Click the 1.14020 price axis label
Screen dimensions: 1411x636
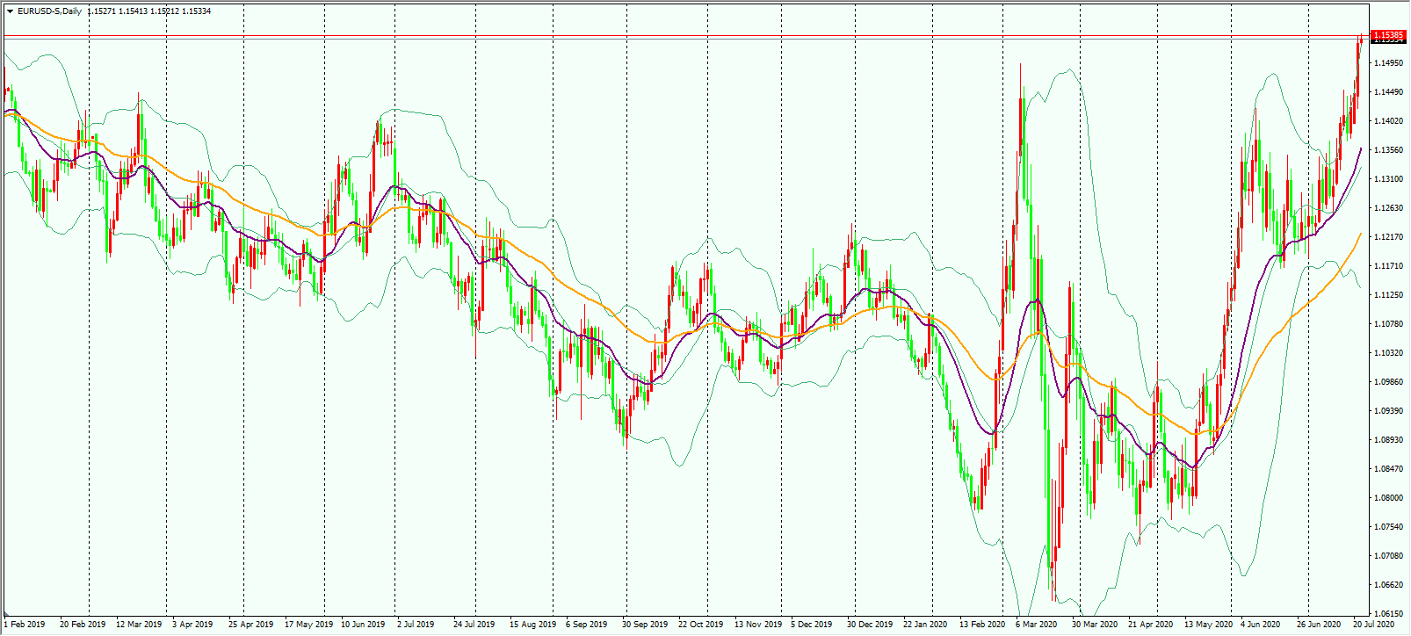pyautogui.click(x=1388, y=121)
